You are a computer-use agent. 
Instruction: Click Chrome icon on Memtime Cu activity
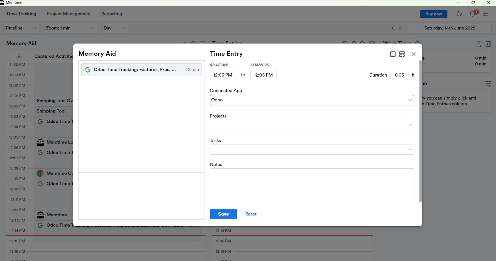(40, 173)
